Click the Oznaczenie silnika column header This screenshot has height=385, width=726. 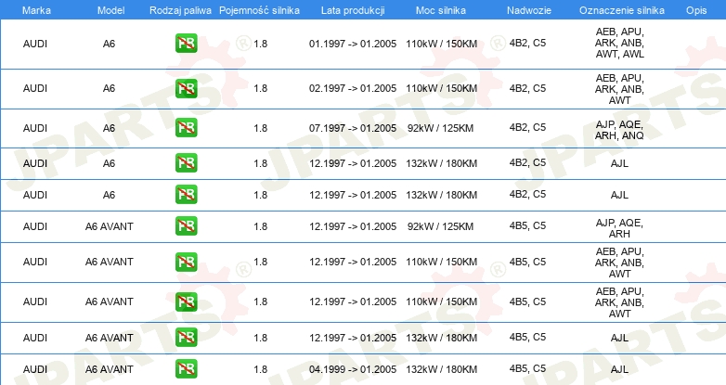click(621, 10)
